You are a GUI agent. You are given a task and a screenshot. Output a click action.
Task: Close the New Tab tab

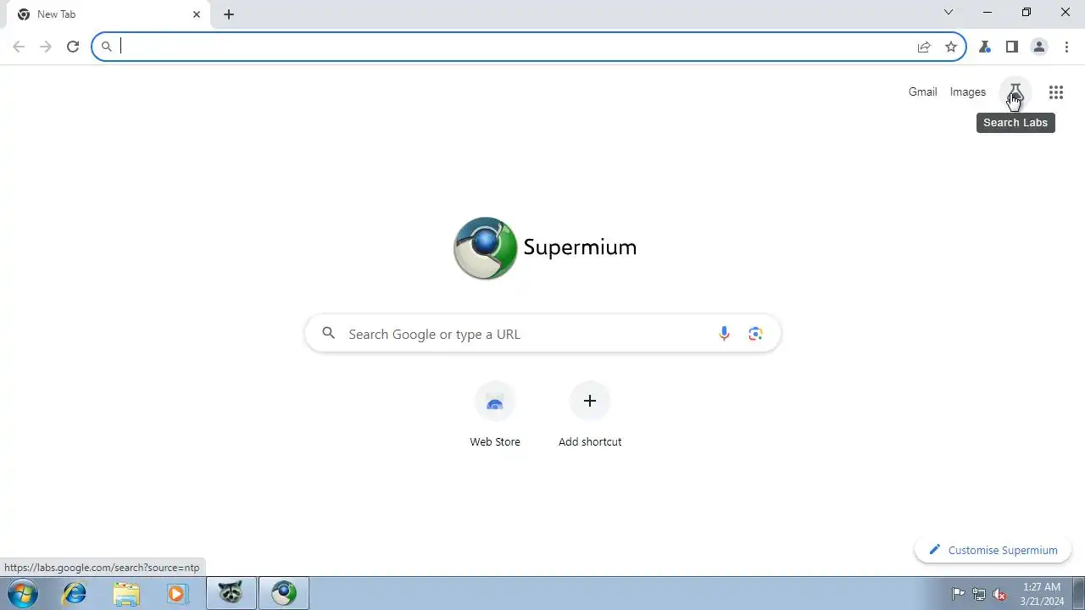click(197, 14)
